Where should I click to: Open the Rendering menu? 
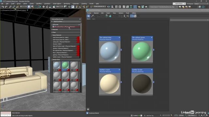[67, 4]
